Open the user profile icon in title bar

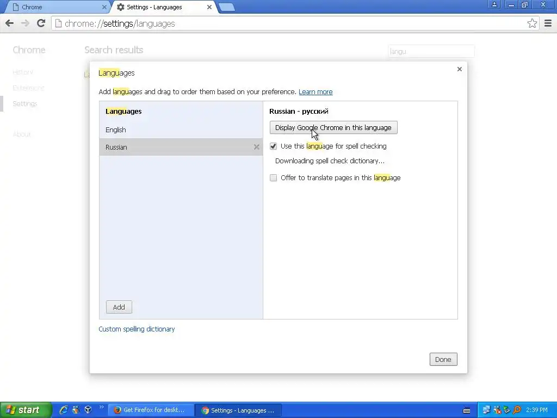494,4
